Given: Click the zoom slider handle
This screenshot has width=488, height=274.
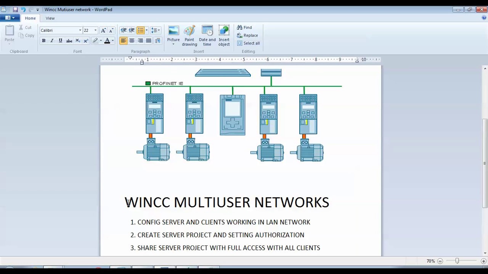Looking at the screenshot, I should (x=457, y=261).
